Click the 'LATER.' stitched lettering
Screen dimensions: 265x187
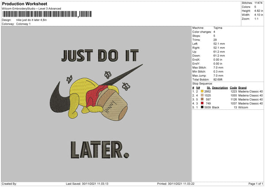100,150
